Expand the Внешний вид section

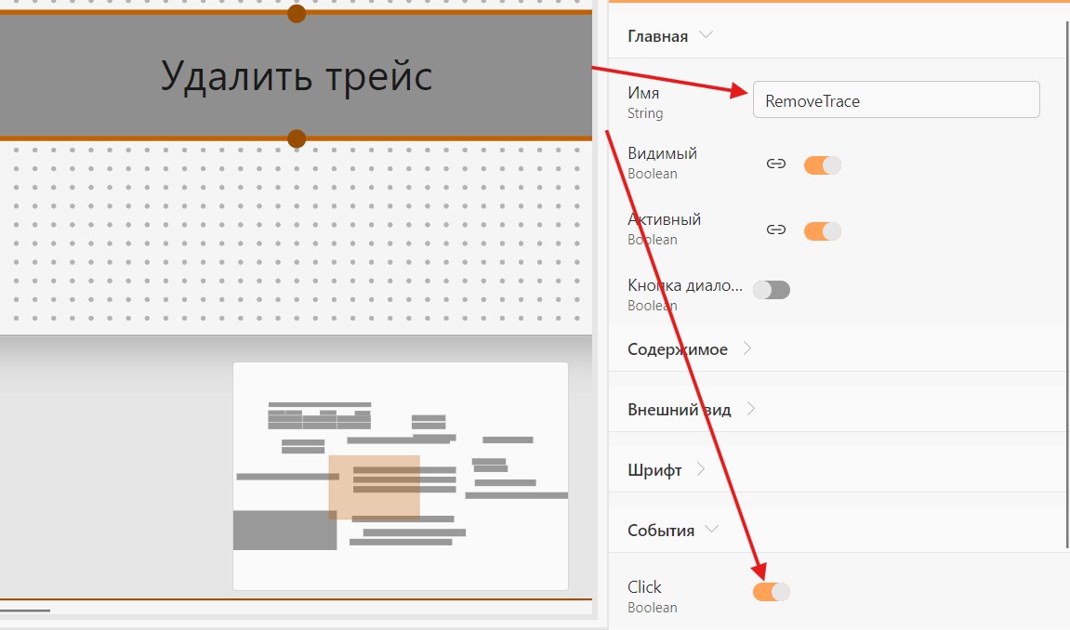(750, 409)
